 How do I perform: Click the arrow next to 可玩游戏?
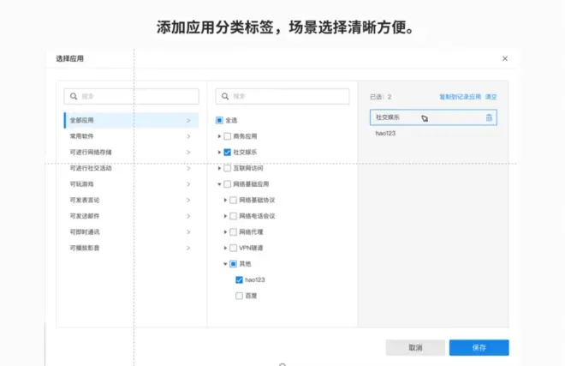click(188, 184)
